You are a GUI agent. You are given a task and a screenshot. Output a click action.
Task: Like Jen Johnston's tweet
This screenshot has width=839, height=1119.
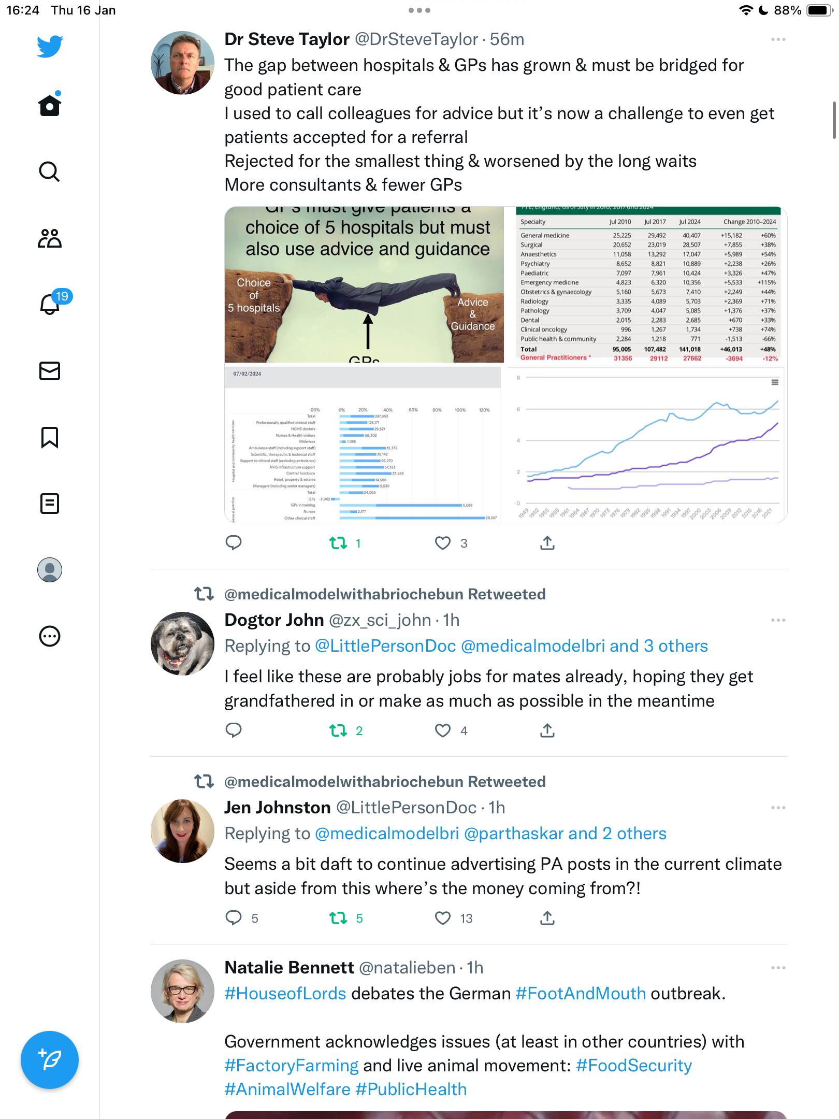[x=443, y=918]
